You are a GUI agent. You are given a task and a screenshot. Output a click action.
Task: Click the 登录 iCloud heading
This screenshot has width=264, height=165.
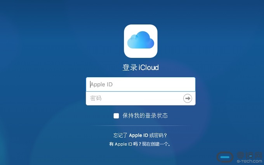pos(141,68)
